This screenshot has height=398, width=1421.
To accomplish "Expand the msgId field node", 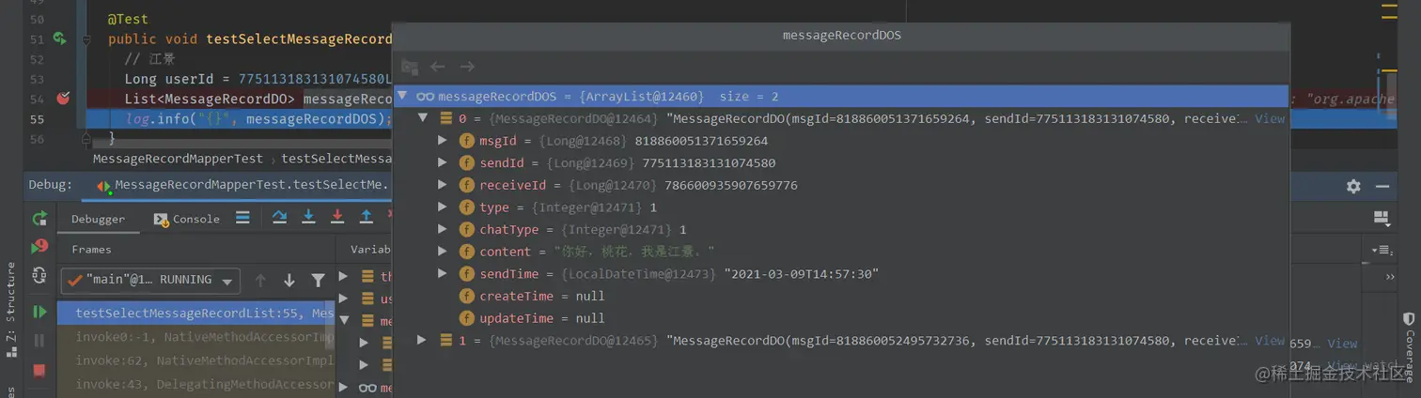I will coord(443,141).
